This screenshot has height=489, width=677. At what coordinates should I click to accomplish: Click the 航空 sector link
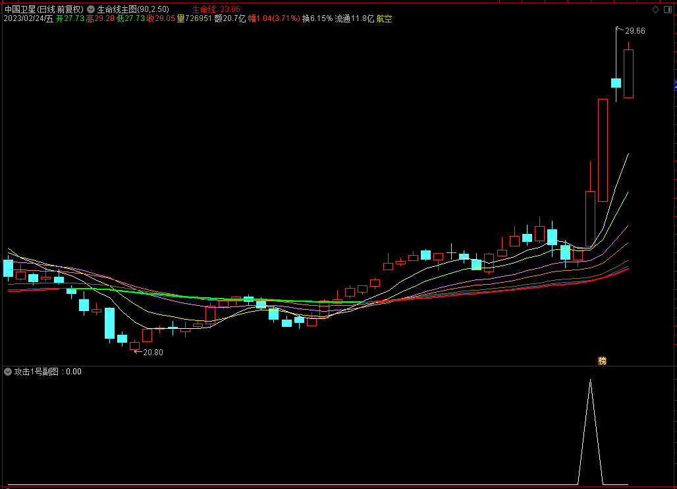click(x=384, y=18)
